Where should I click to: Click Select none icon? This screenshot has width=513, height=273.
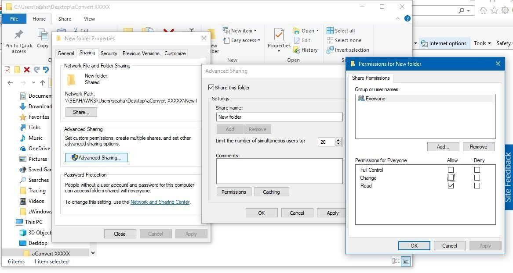click(330, 40)
